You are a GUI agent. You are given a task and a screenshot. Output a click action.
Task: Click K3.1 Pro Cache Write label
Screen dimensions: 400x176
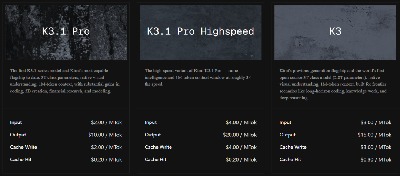pyautogui.click(x=23, y=147)
